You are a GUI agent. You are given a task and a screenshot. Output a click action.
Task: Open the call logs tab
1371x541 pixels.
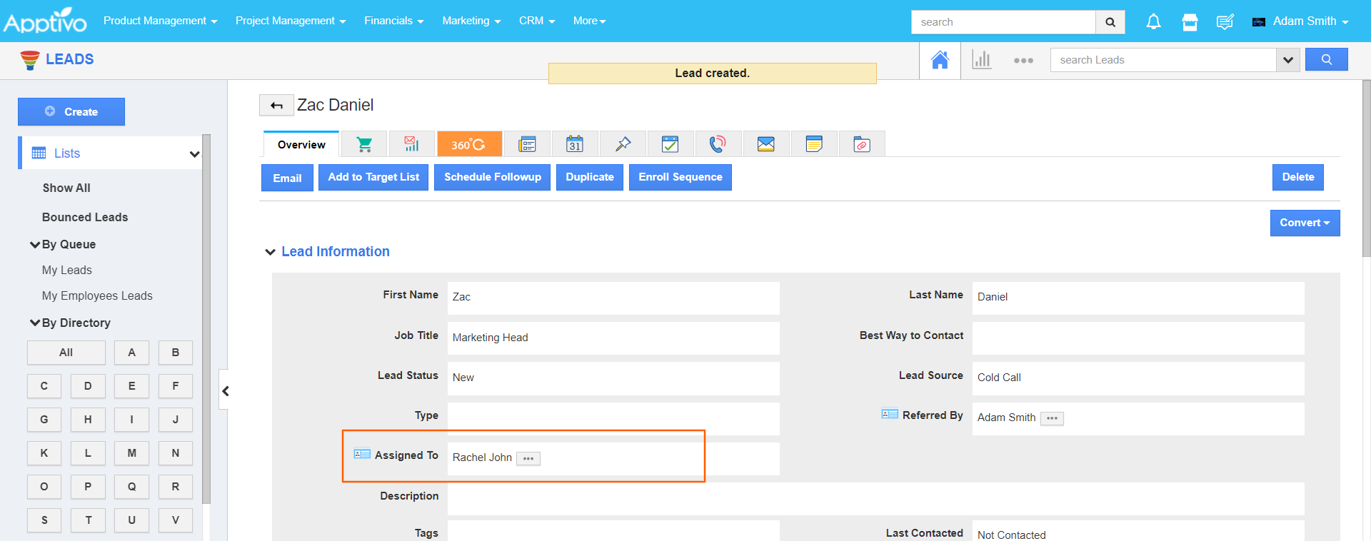pyautogui.click(x=718, y=144)
